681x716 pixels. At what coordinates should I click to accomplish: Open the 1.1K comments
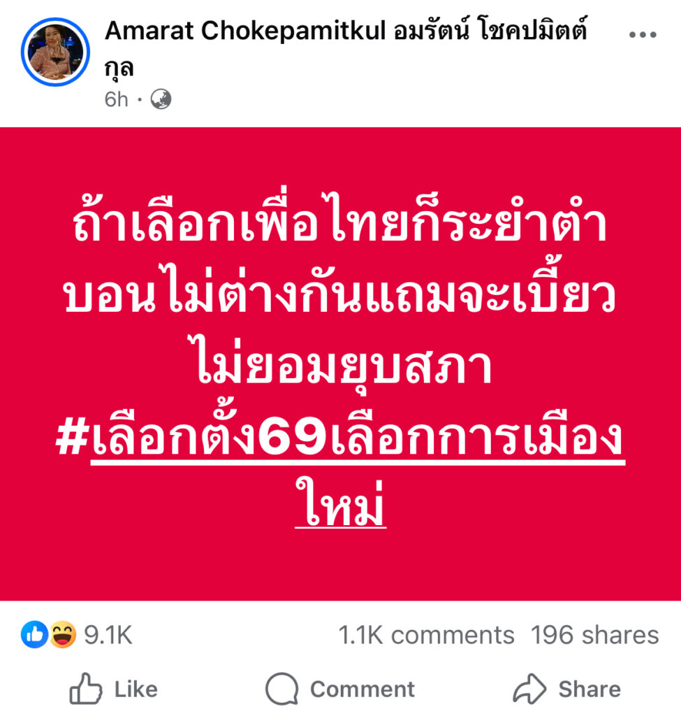[x=426, y=635]
